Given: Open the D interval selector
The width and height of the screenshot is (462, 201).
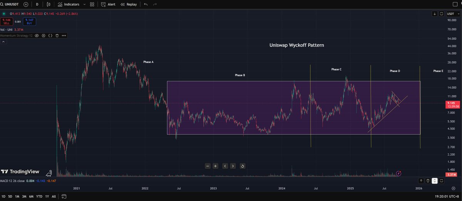Looking at the screenshot, I should [37, 4].
